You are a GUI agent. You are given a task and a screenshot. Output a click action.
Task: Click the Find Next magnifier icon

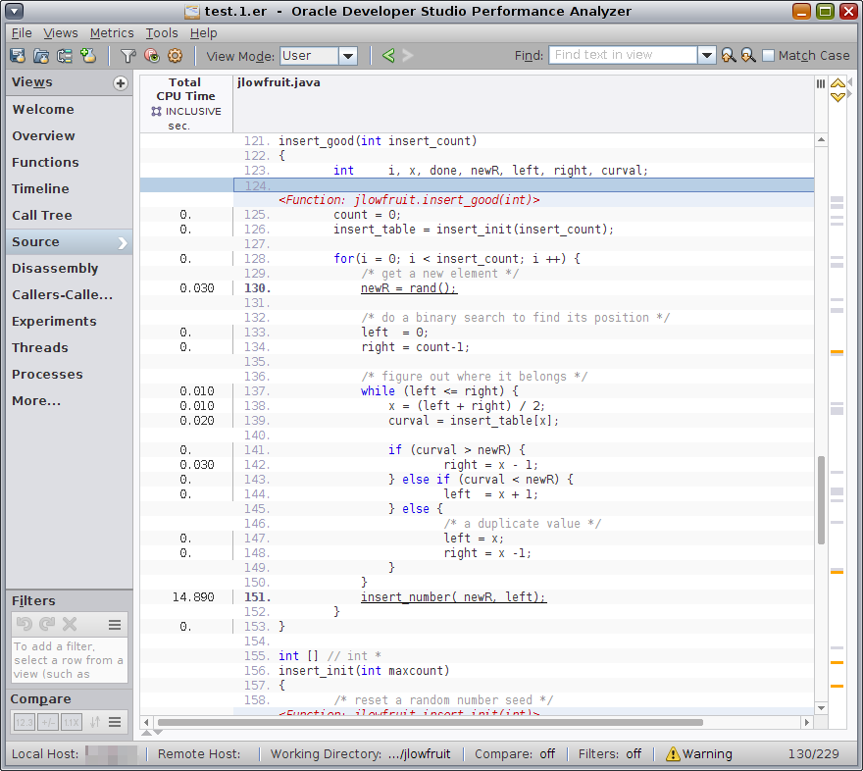click(x=747, y=56)
